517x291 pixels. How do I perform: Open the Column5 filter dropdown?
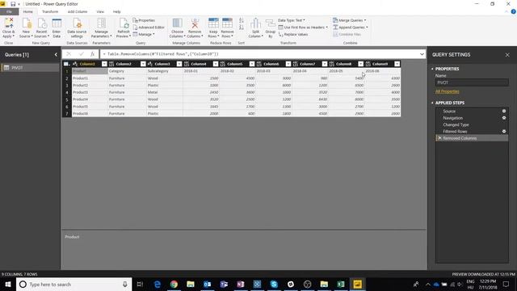pos(252,64)
